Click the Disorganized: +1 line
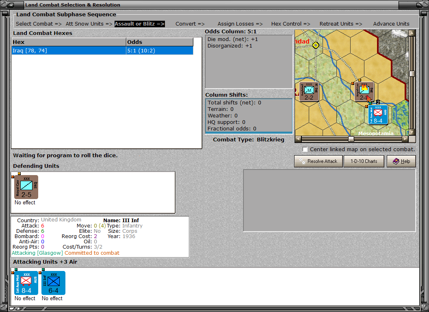Image resolution: width=429 pixels, height=312 pixels. [x=230, y=46]
